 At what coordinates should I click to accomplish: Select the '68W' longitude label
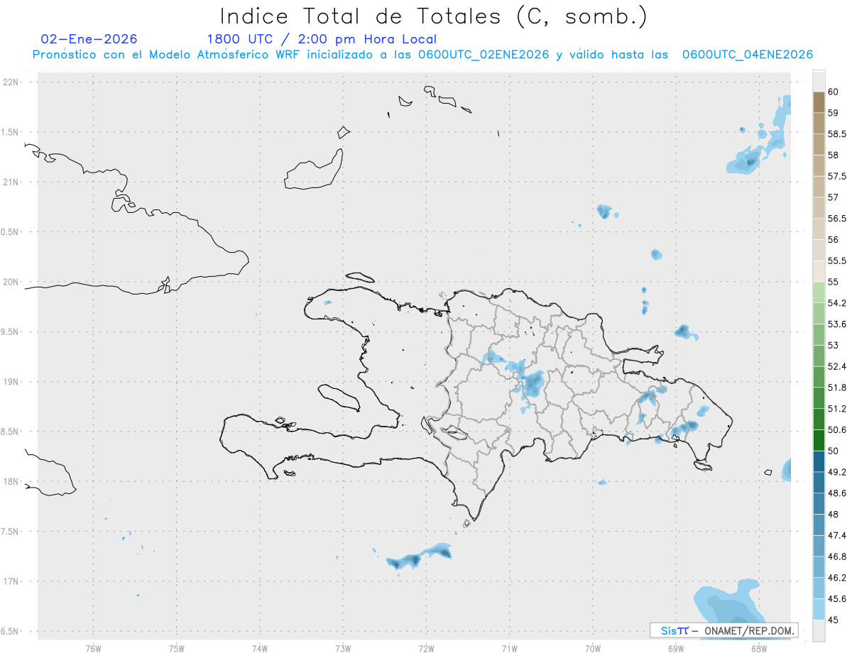click(758, 649)
